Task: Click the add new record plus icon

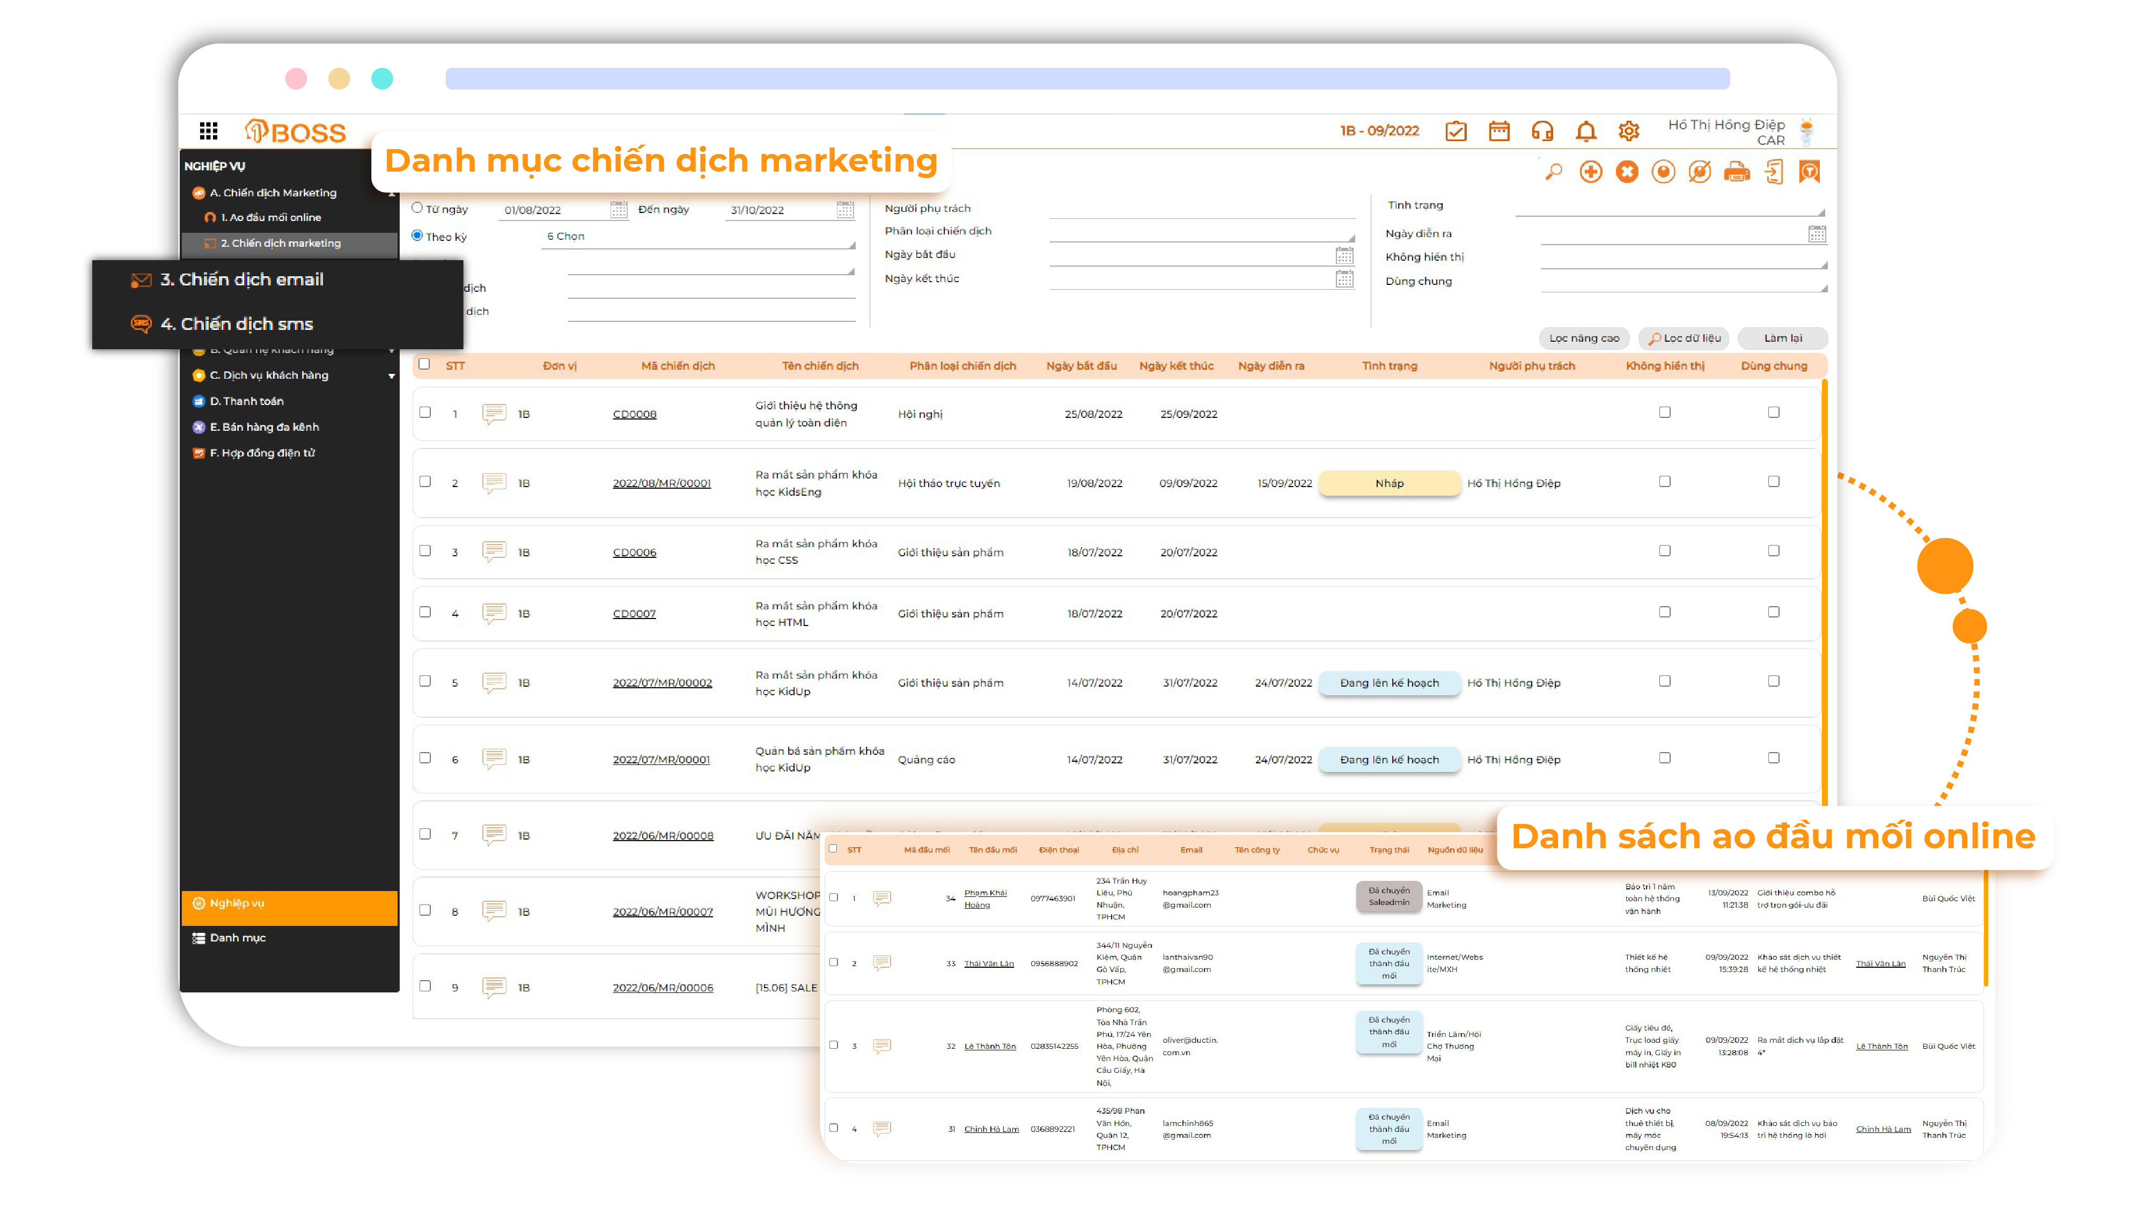Action: [1590, 172]
